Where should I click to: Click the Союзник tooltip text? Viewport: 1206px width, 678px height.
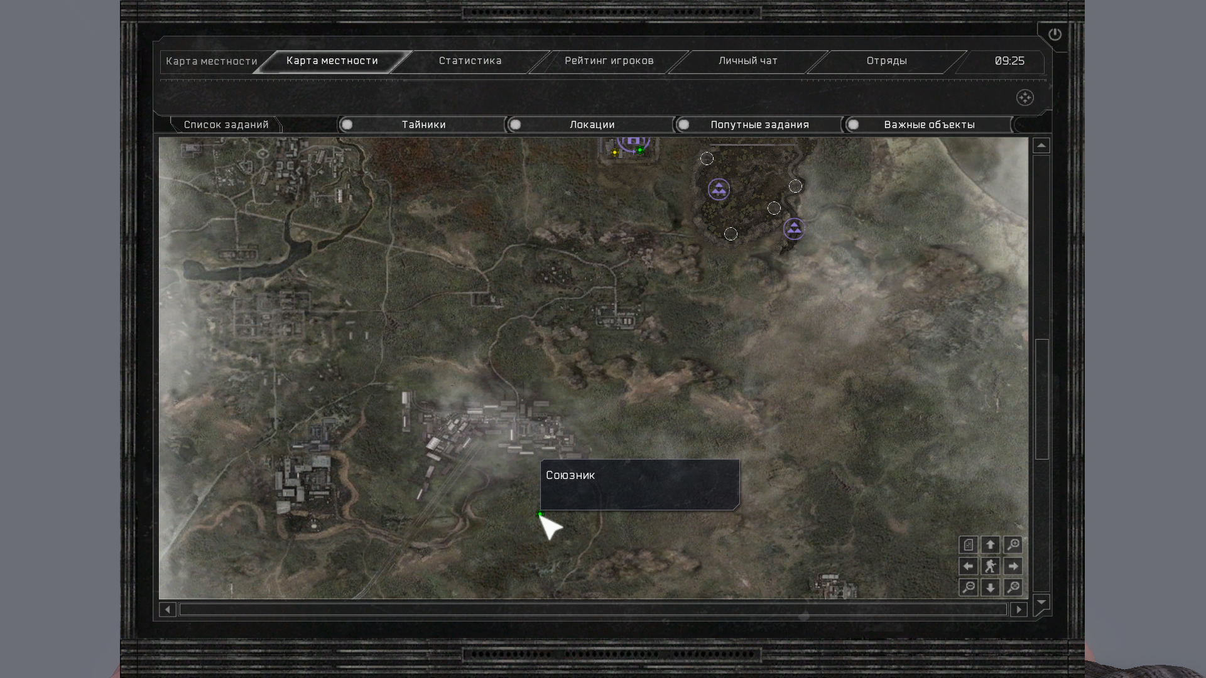[x=570, y=475]
